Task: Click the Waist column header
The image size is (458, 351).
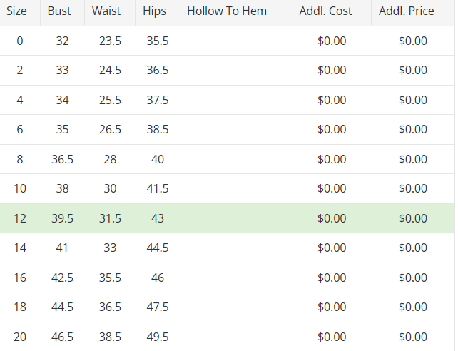Action: point(106,11)
